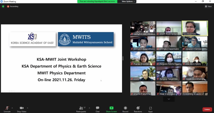The width and height of the screenshot is (214, 113).
Task: Select the K.Kim video tile
Action: click(x=143, y=73)
